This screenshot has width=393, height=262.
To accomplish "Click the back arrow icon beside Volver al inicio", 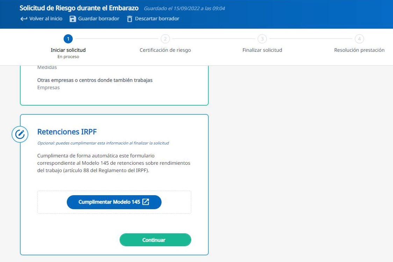I will [23, 19].
